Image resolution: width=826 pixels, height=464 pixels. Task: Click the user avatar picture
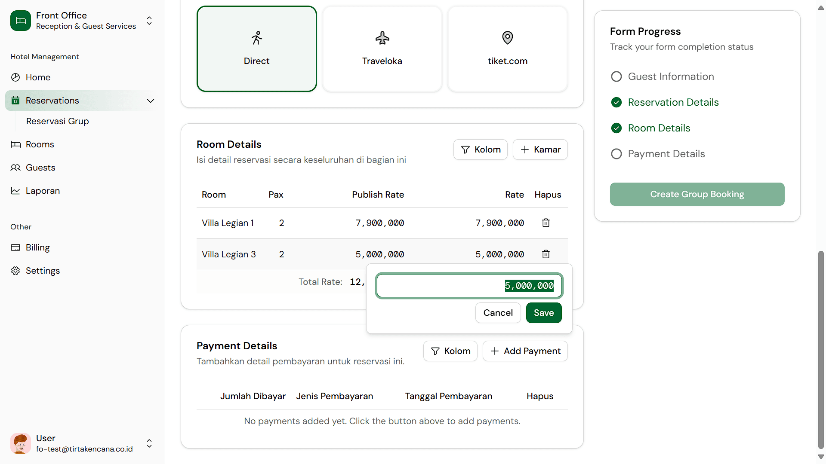click(21, 443)
